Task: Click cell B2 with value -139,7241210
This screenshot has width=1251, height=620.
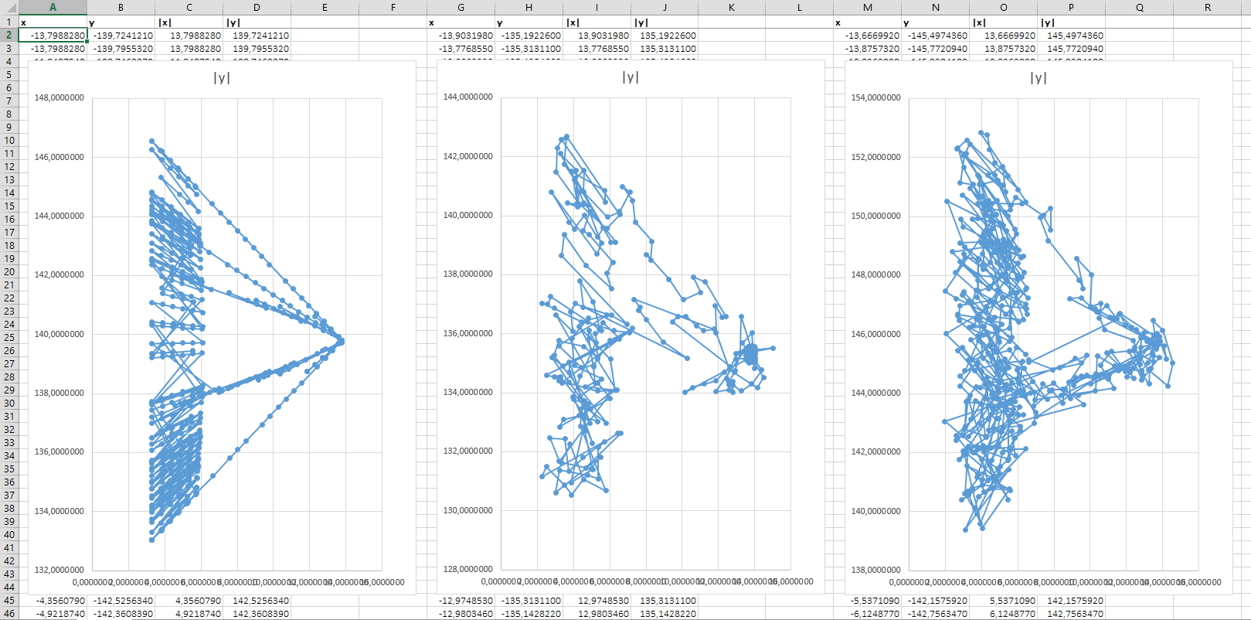Action: (x=121, y=35)
